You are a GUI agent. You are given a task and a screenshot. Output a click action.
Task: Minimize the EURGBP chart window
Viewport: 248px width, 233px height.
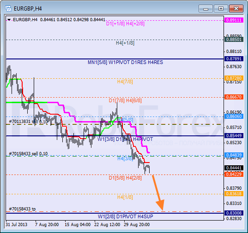coord(206,8)
